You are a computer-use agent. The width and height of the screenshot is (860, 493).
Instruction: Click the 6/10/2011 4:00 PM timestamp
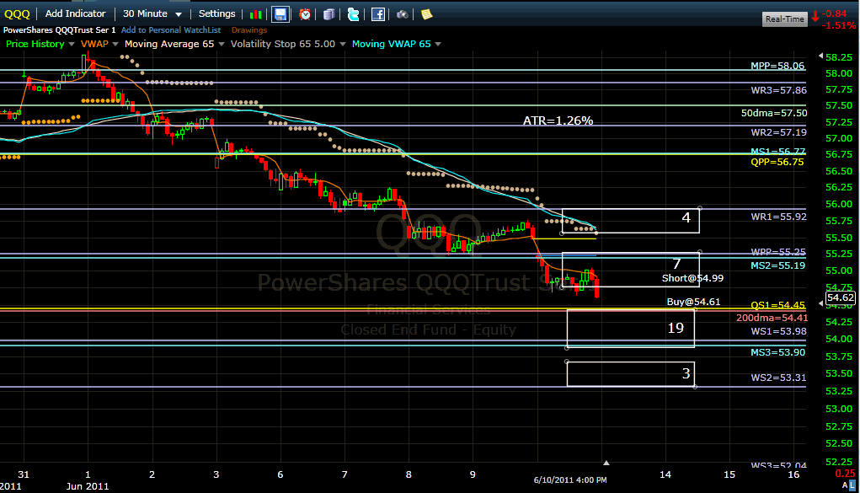tap(570, 480)
